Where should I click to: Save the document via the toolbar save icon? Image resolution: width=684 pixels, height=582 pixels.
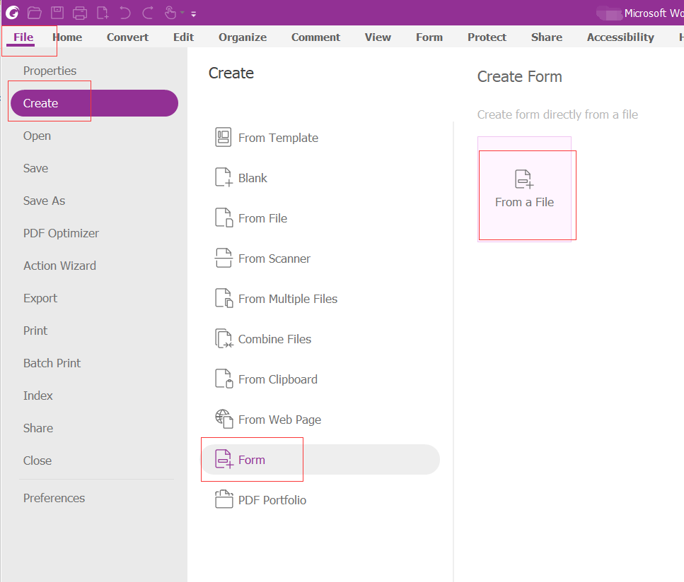pos(57,12)
